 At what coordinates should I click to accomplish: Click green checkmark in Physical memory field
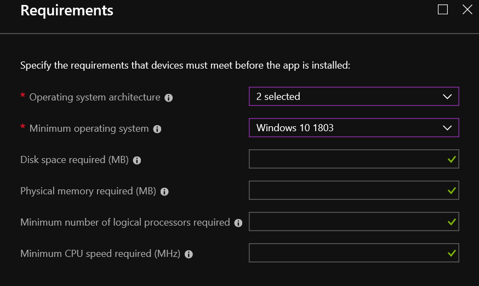click(452, 191)
